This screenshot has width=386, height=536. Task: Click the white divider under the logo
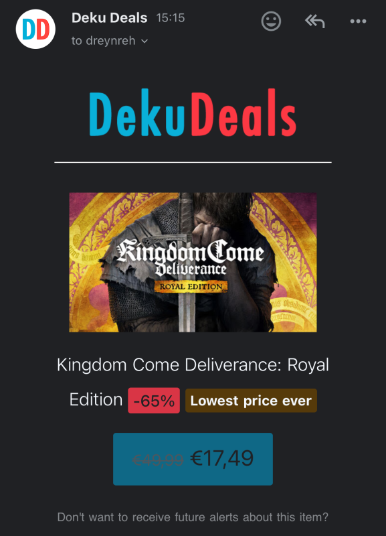(x=193, y=162)
